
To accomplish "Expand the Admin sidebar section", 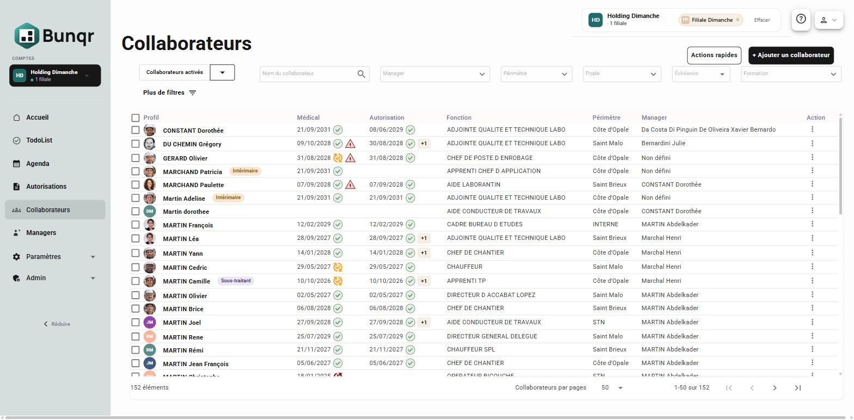I will click(54, 278).
